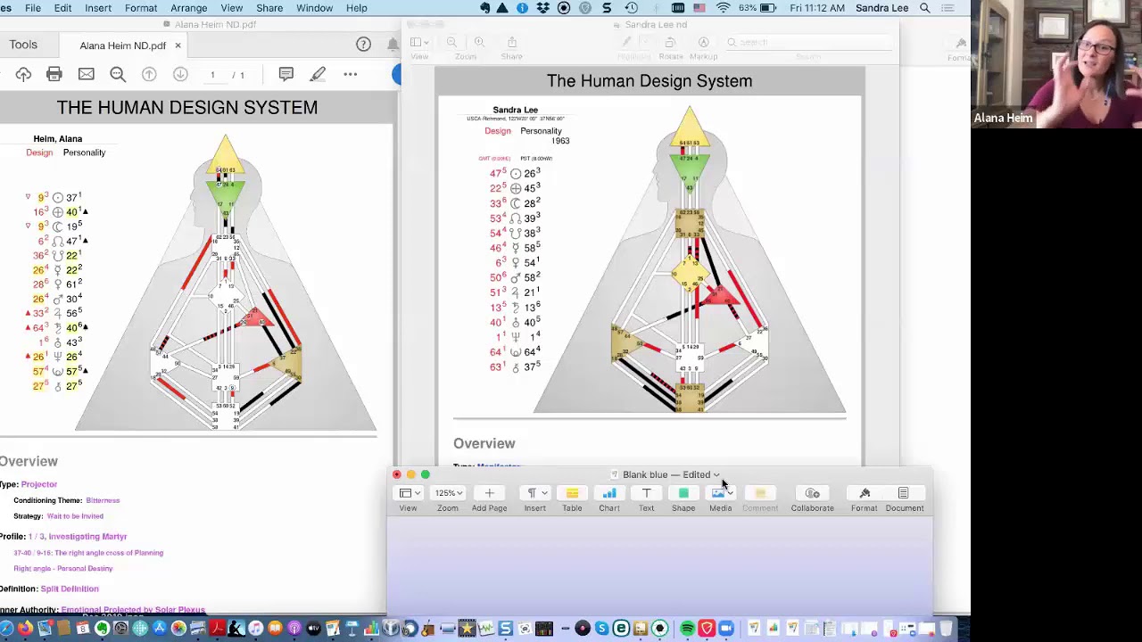Open the three-dot more tools menu
Viewport: 1142px width, 642px height.
(x=350, y=74)
